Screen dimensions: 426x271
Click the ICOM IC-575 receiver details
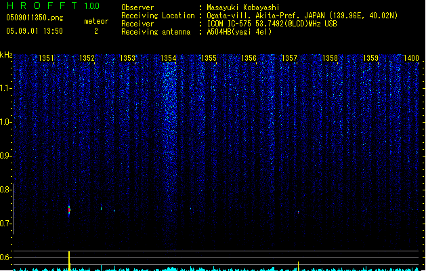click(272, 24)
